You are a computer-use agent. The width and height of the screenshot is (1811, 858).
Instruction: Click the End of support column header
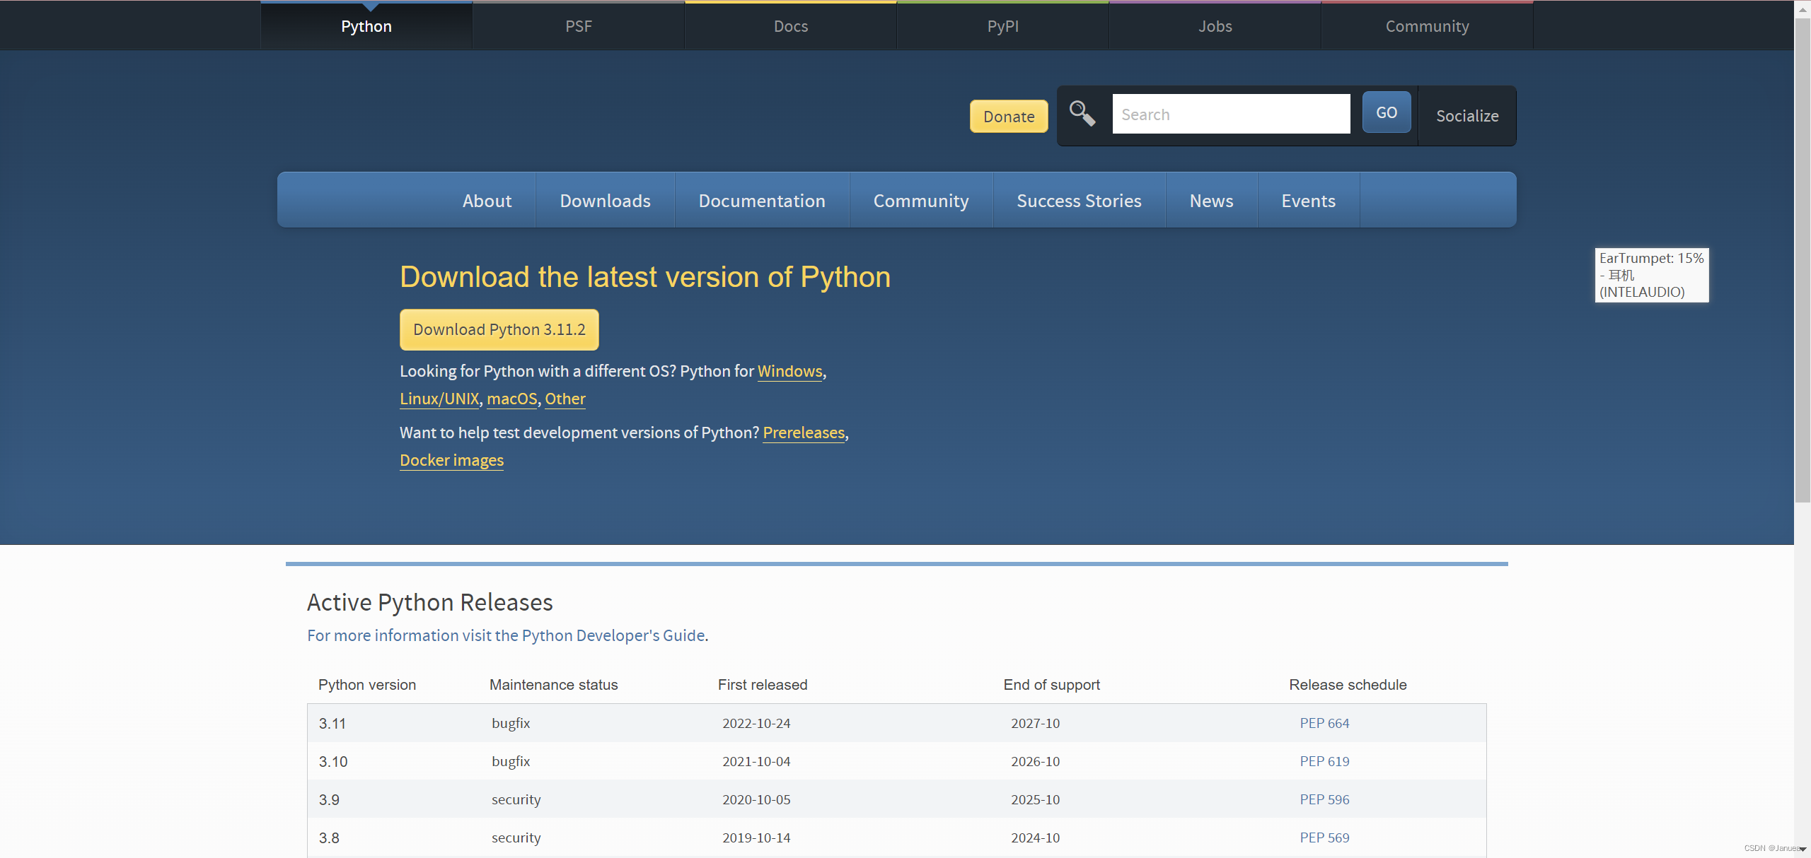(1052, 685)
